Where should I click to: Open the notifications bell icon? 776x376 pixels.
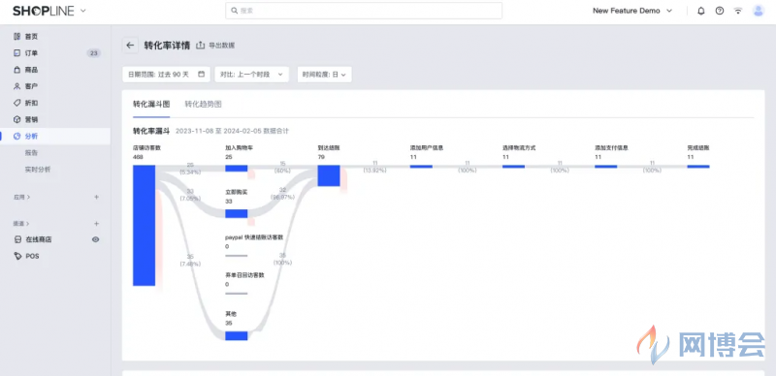click(700, 11)
